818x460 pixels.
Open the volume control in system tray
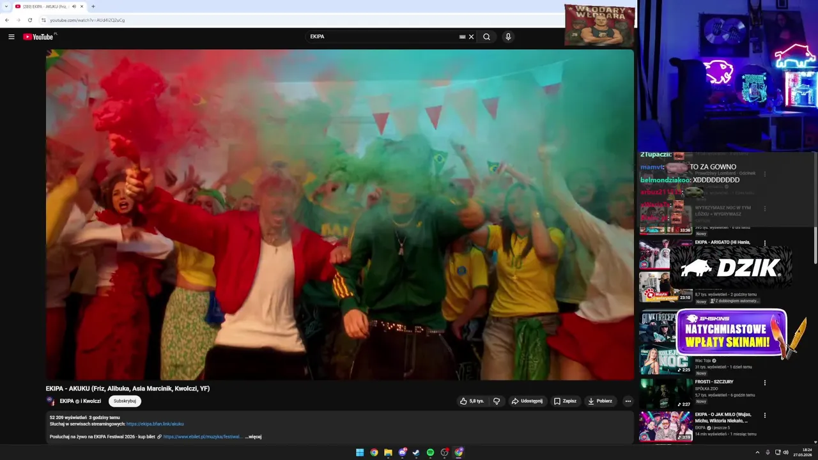click(x=785, y=452)
